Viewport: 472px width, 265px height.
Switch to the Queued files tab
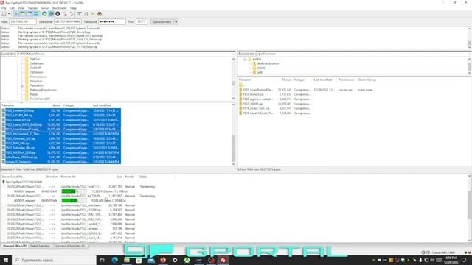pos(15,246)
